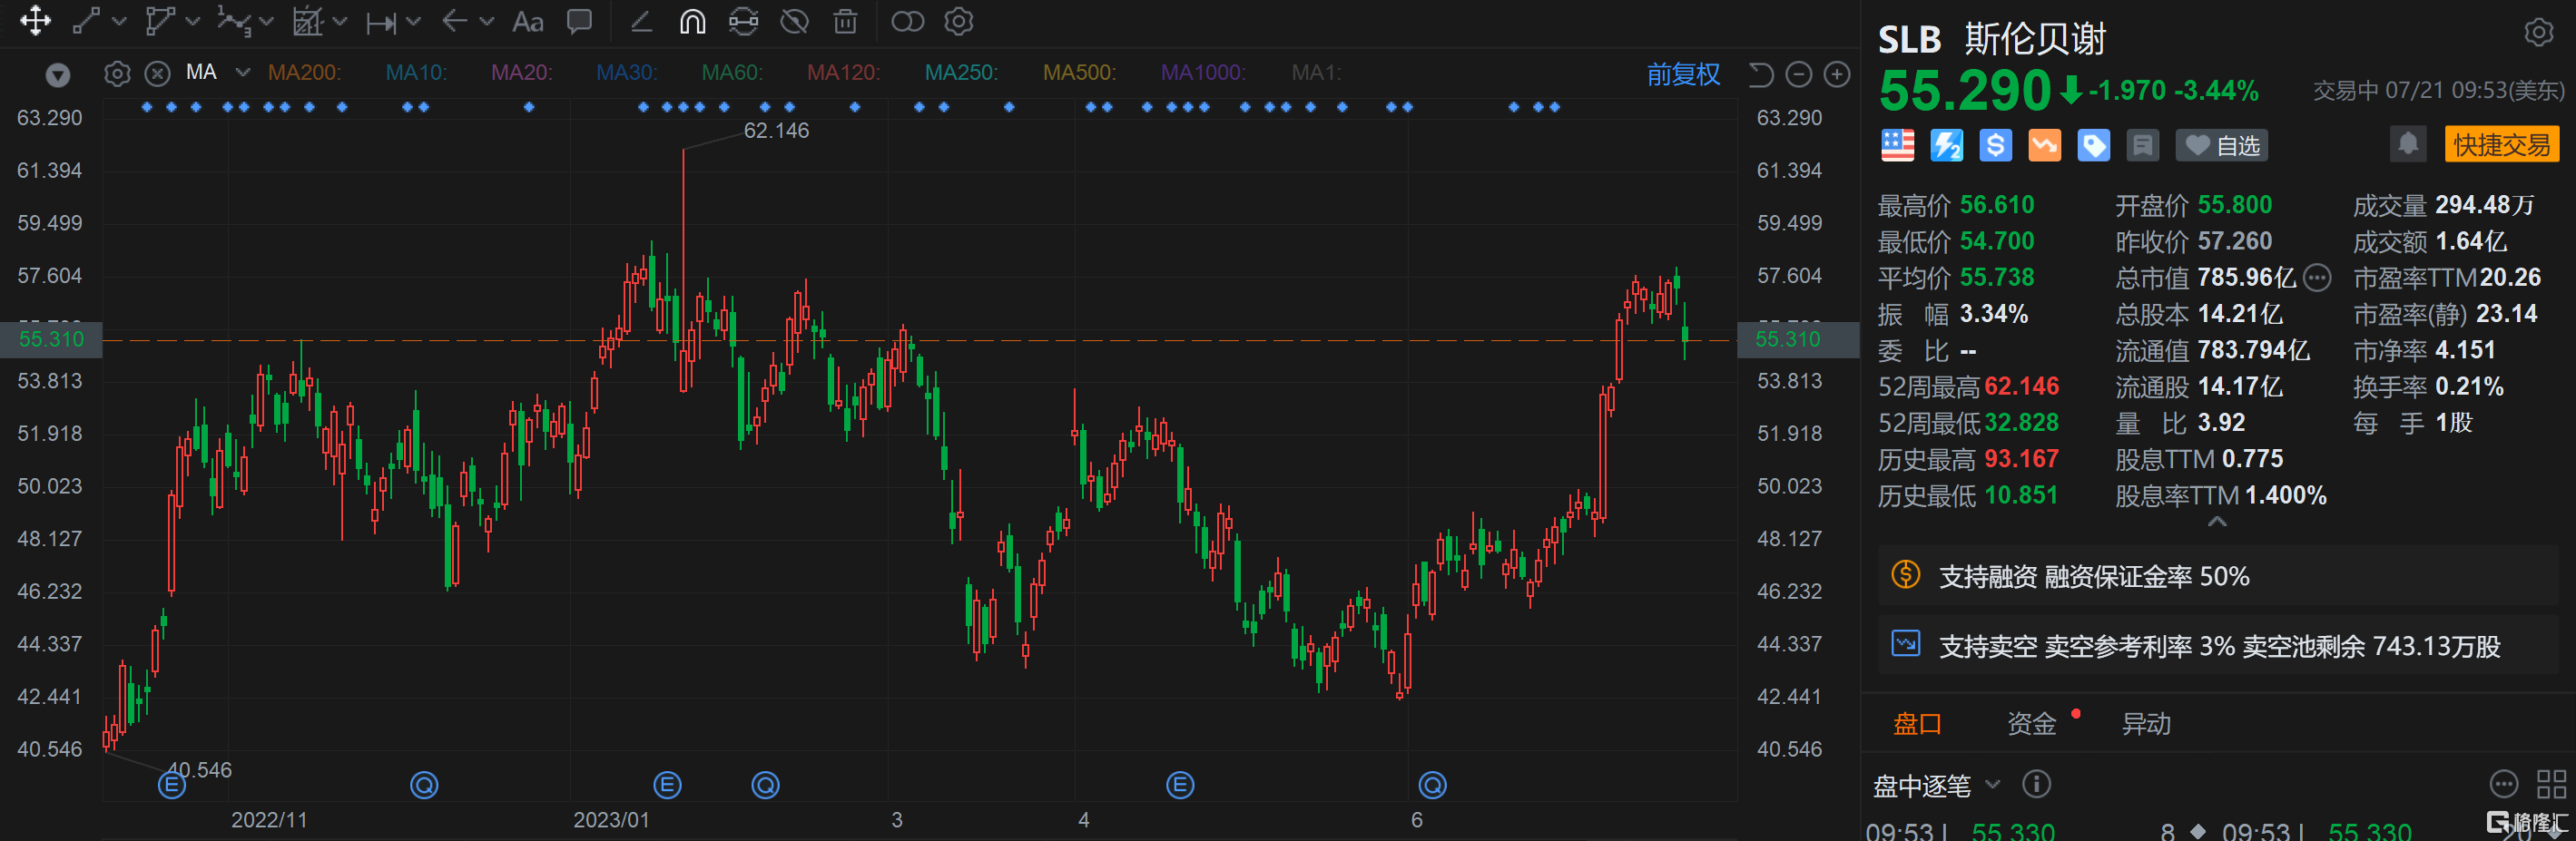Select the crosshair move cursor tool
Screen dimensions: 2576x841
(35, 21)
